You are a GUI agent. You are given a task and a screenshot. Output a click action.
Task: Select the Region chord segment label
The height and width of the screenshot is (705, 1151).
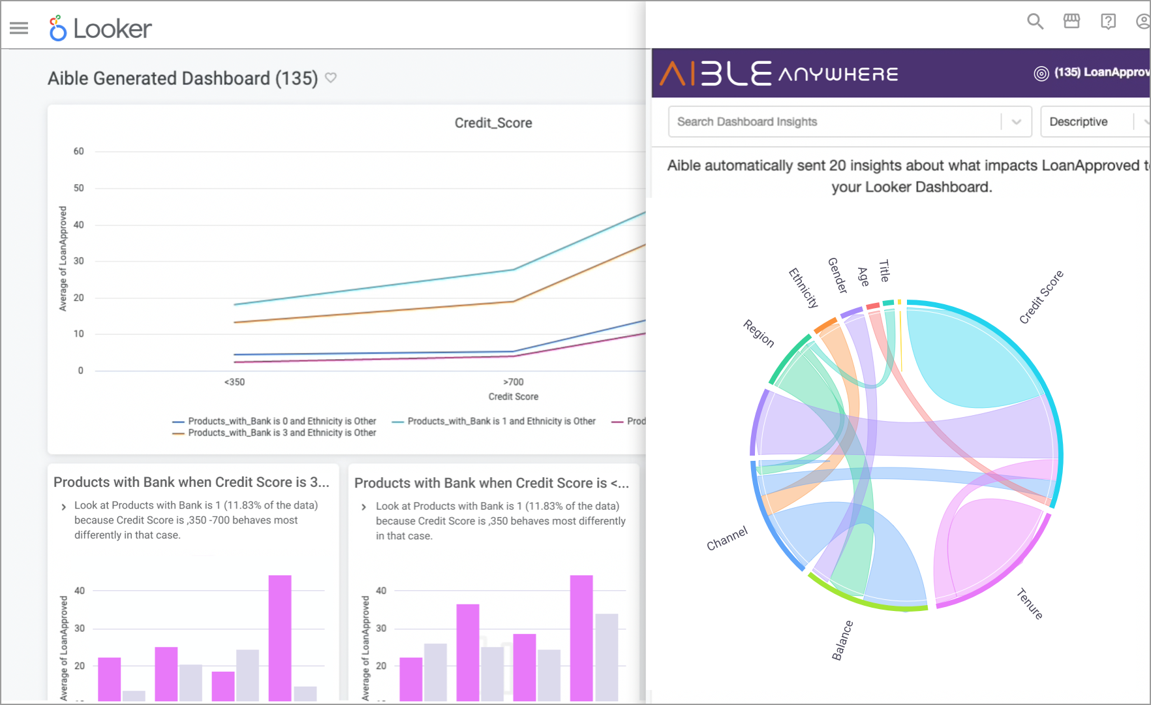click(759, 334)
